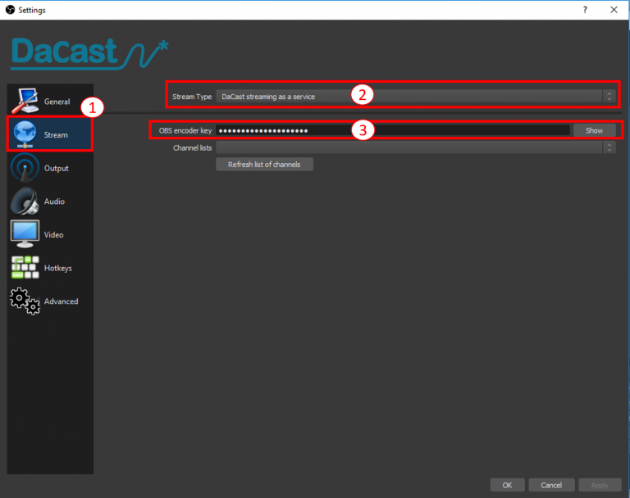Switch to the Advanced tab label

click(62, 301)
